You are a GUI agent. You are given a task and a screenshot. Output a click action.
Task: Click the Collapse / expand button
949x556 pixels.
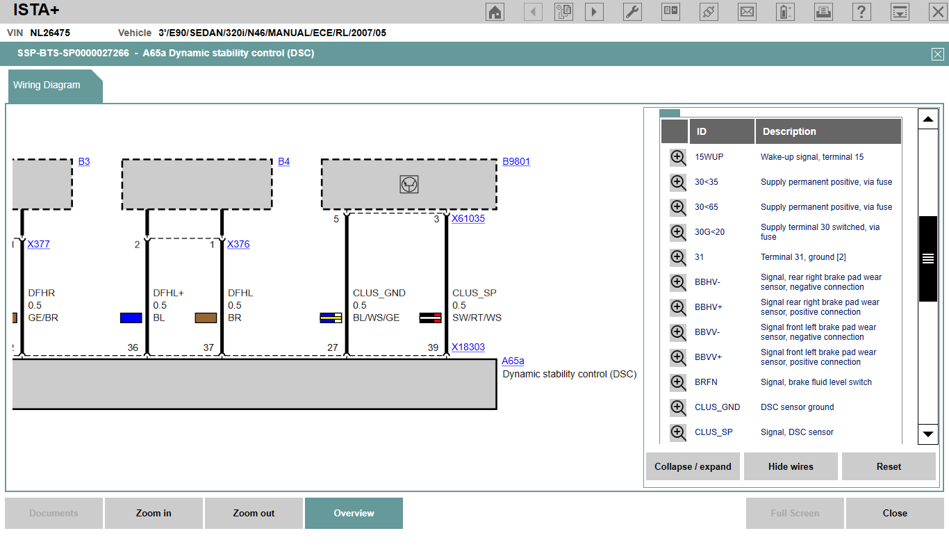coord(693,466)
